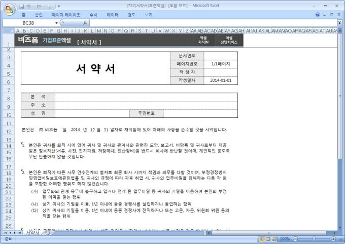This screenshot has width=345, height=244.
Task: Click the 작성일자 label cell
Action: coord(187,80)
